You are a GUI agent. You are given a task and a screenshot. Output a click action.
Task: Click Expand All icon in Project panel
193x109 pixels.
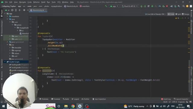16,10
